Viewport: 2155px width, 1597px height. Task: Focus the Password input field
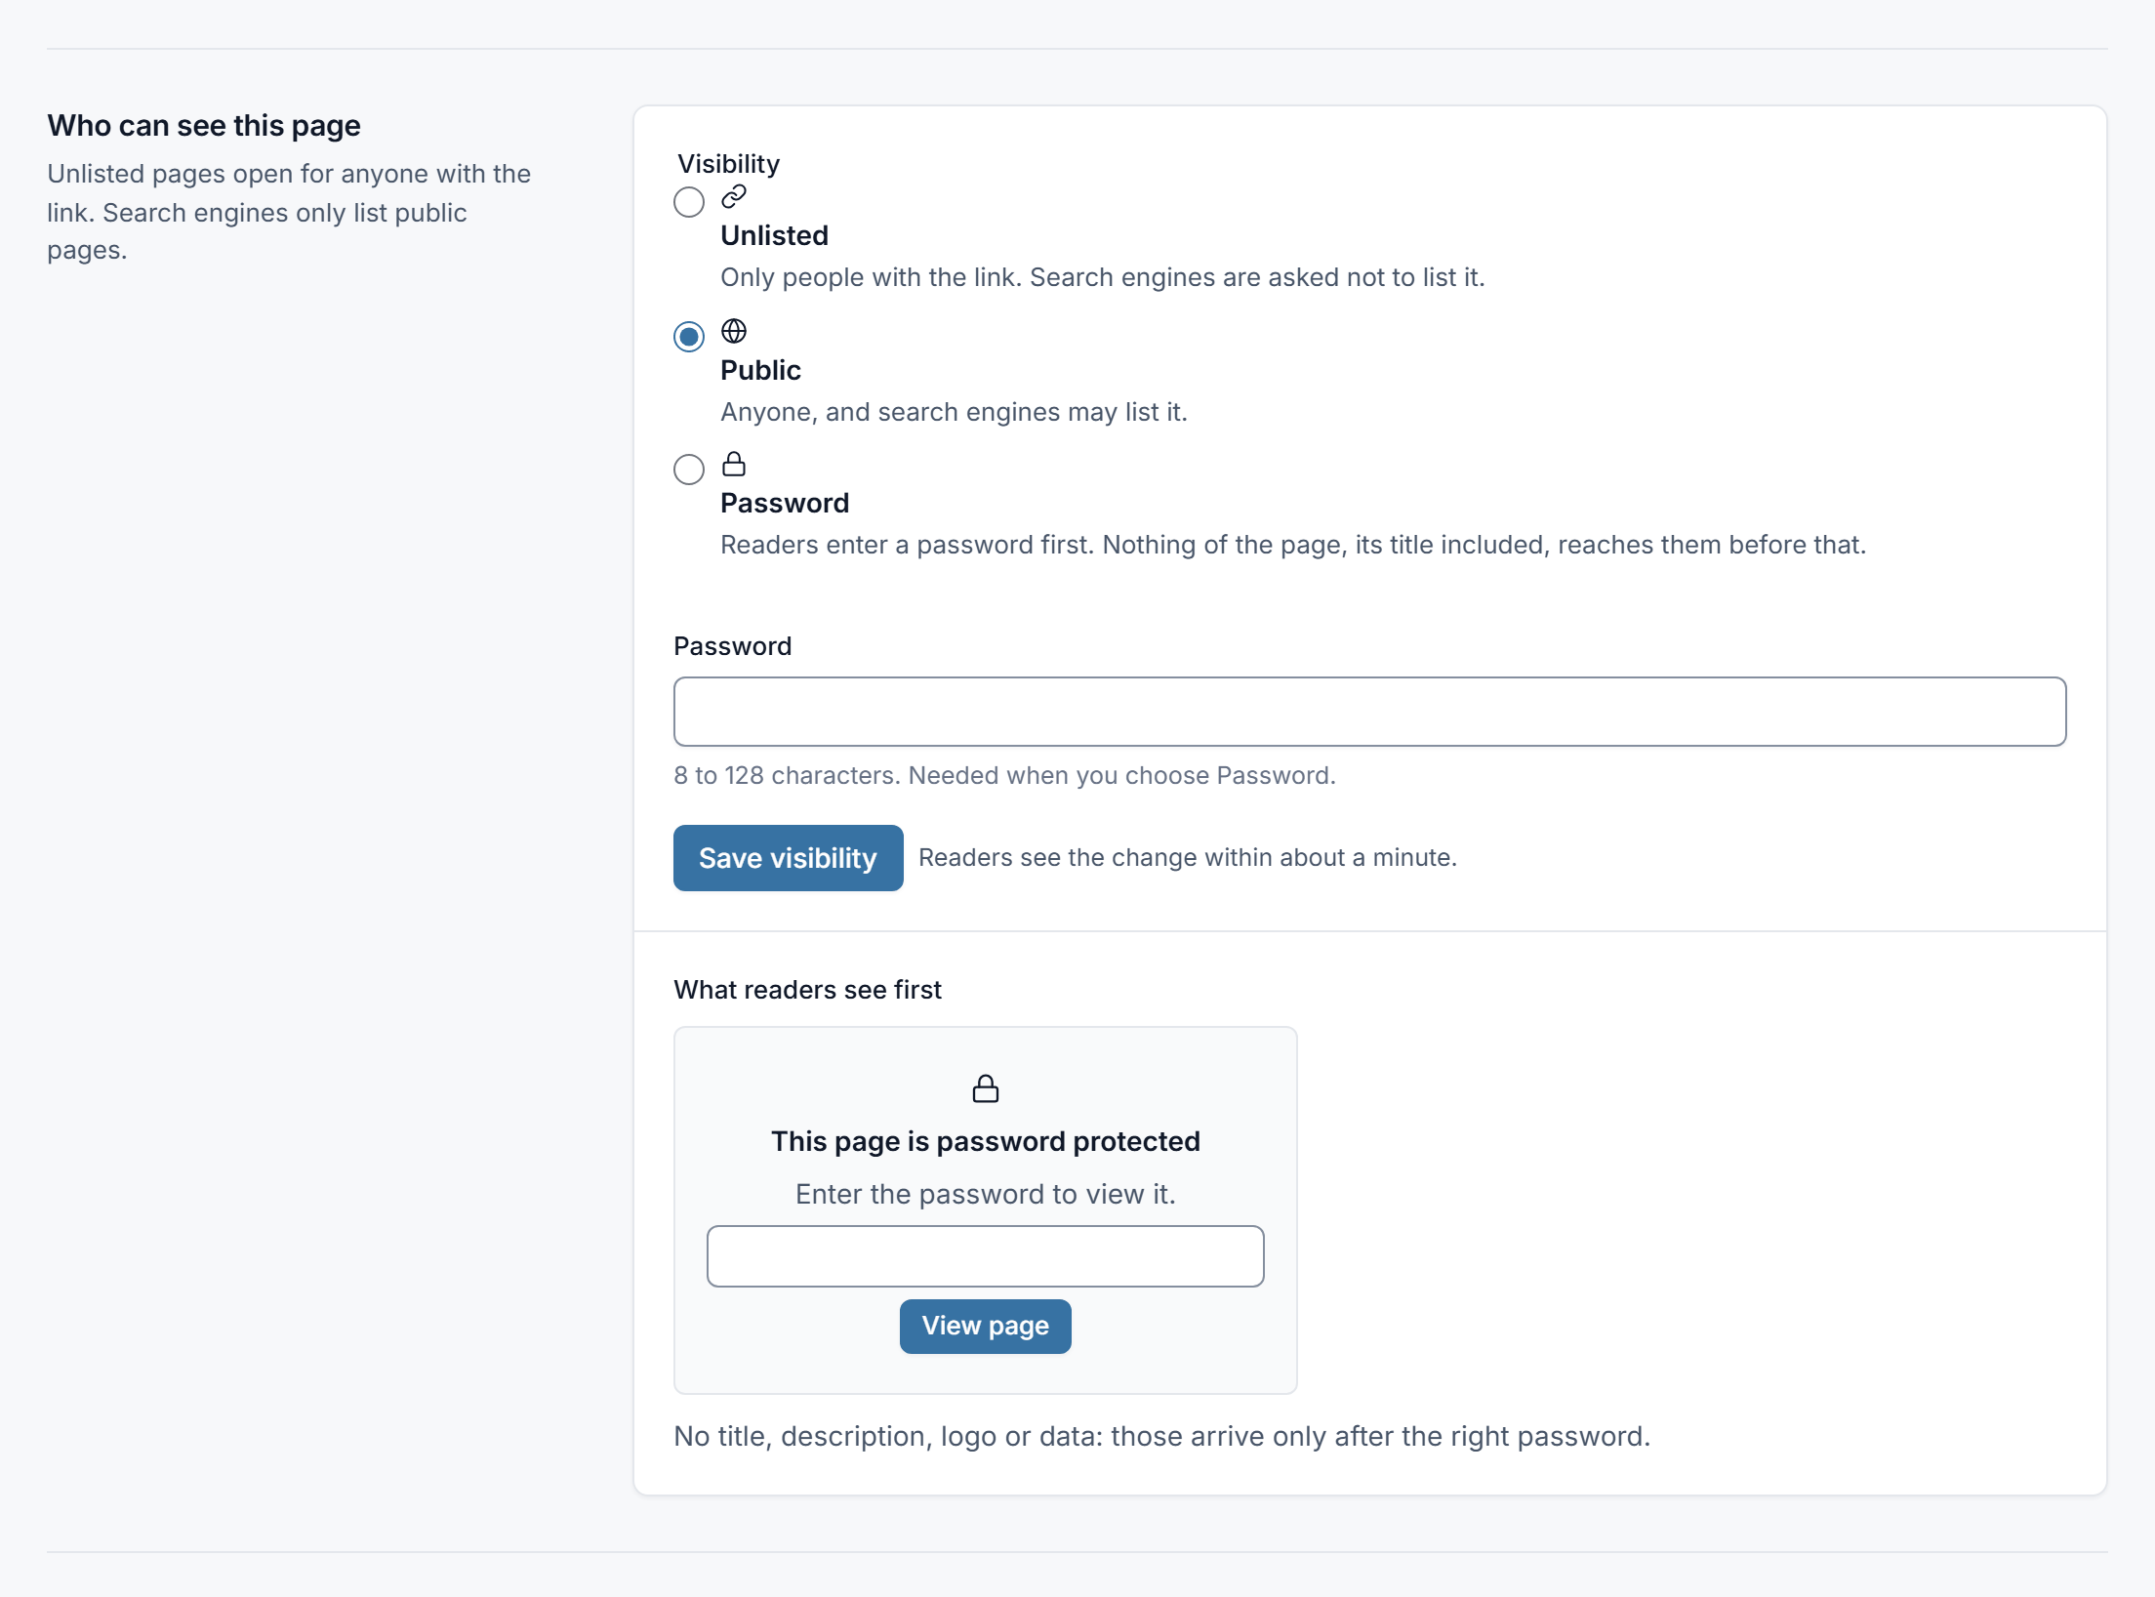click(x=1369, y=712)
